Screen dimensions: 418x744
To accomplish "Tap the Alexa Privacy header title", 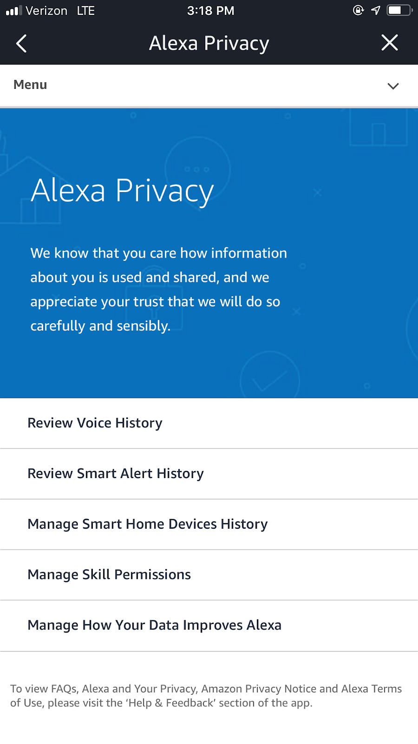I will (209, 43).
